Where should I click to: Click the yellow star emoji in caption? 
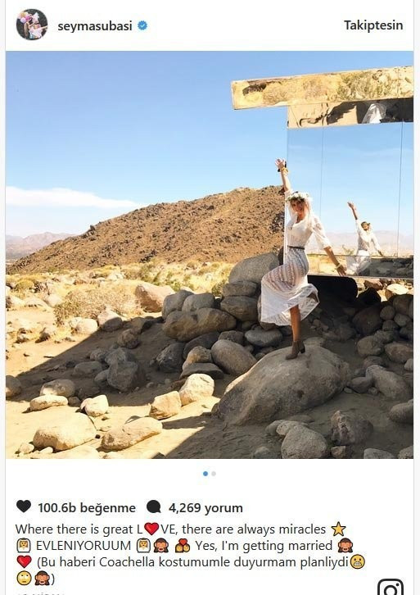338,529
